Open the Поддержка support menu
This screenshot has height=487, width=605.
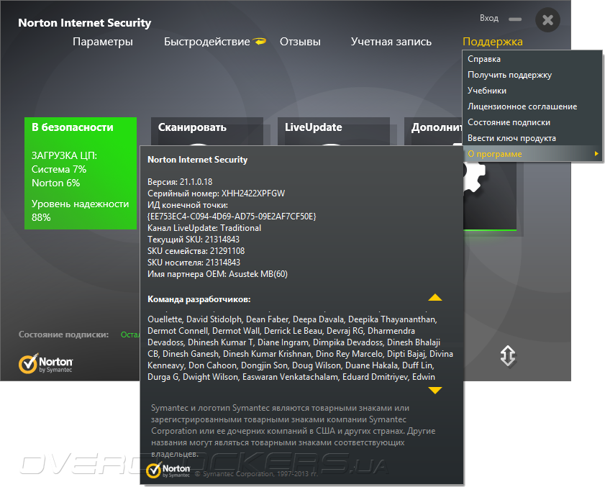click(x=492, y=42)
